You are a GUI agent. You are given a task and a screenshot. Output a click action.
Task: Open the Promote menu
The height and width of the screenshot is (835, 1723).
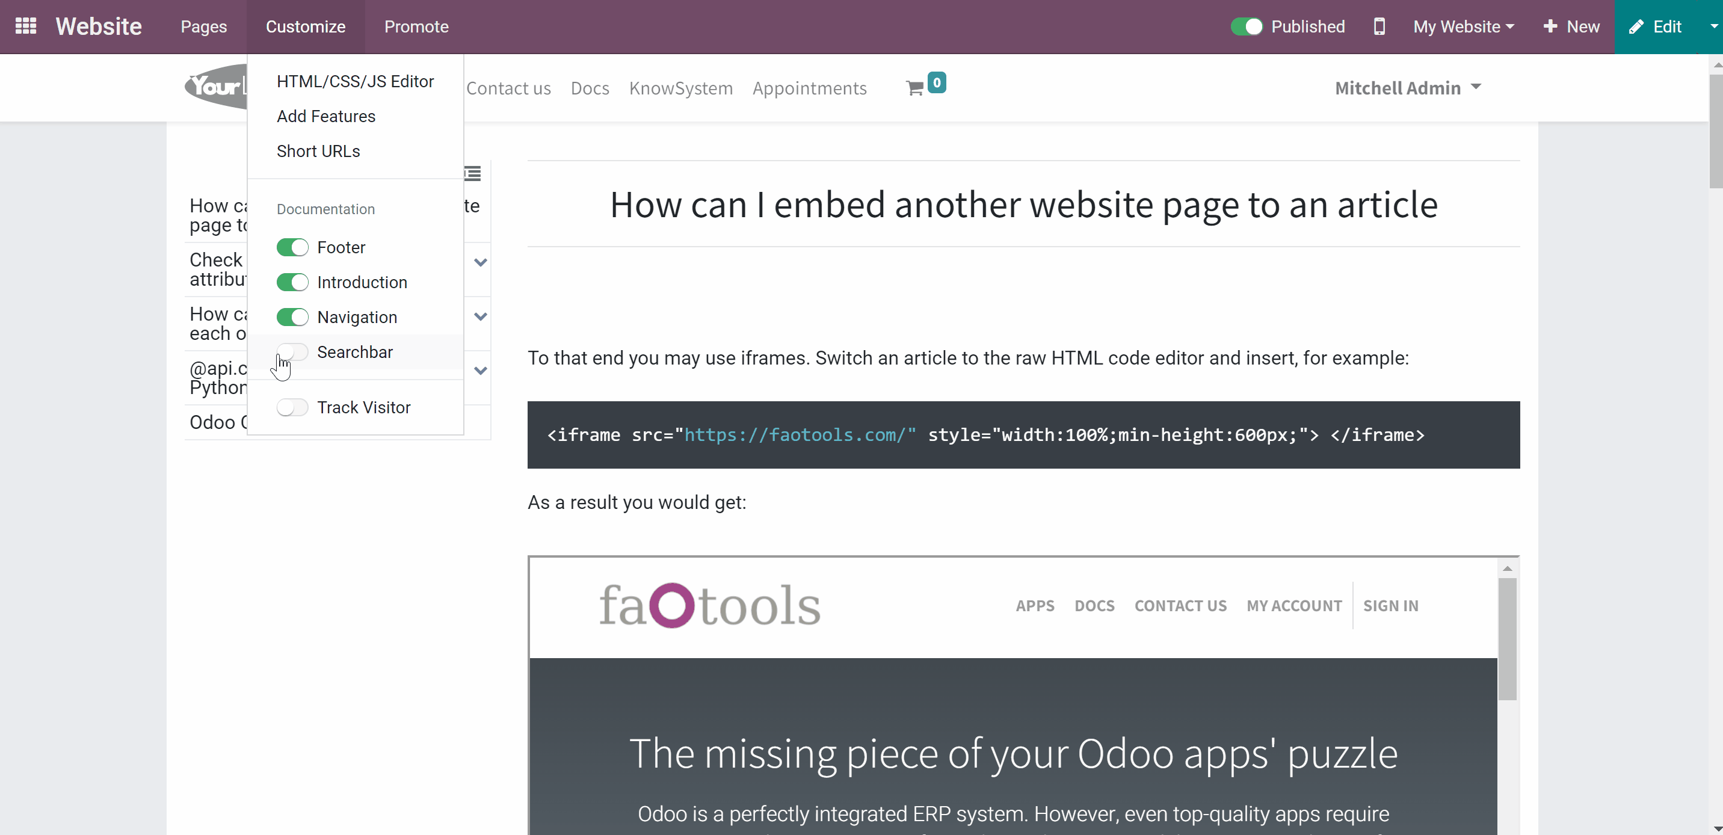click(416, 26)
